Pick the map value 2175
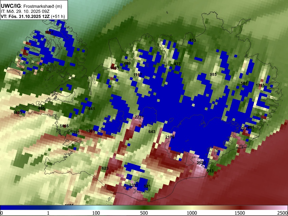 (x=170, y=137)
